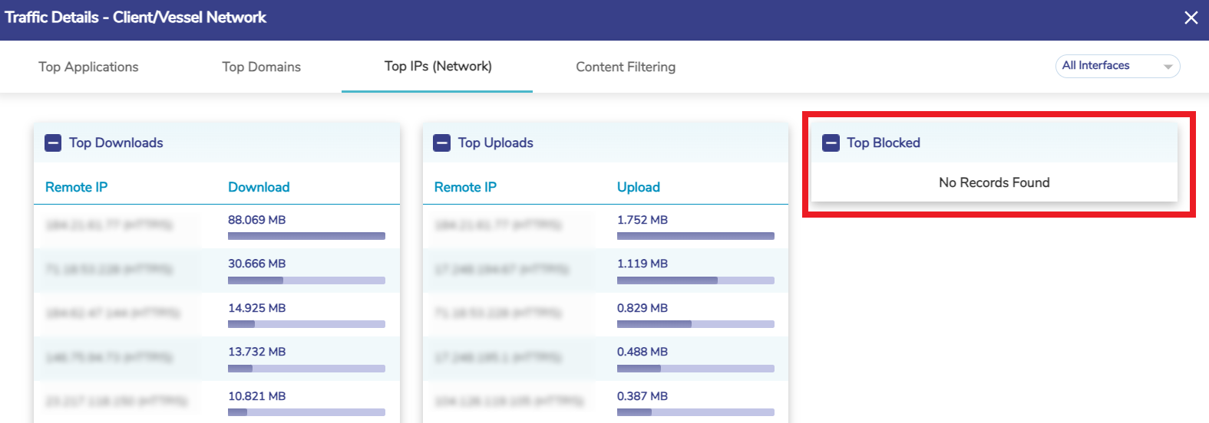Open the All Interfaces dropdown

click(1117, 67)
